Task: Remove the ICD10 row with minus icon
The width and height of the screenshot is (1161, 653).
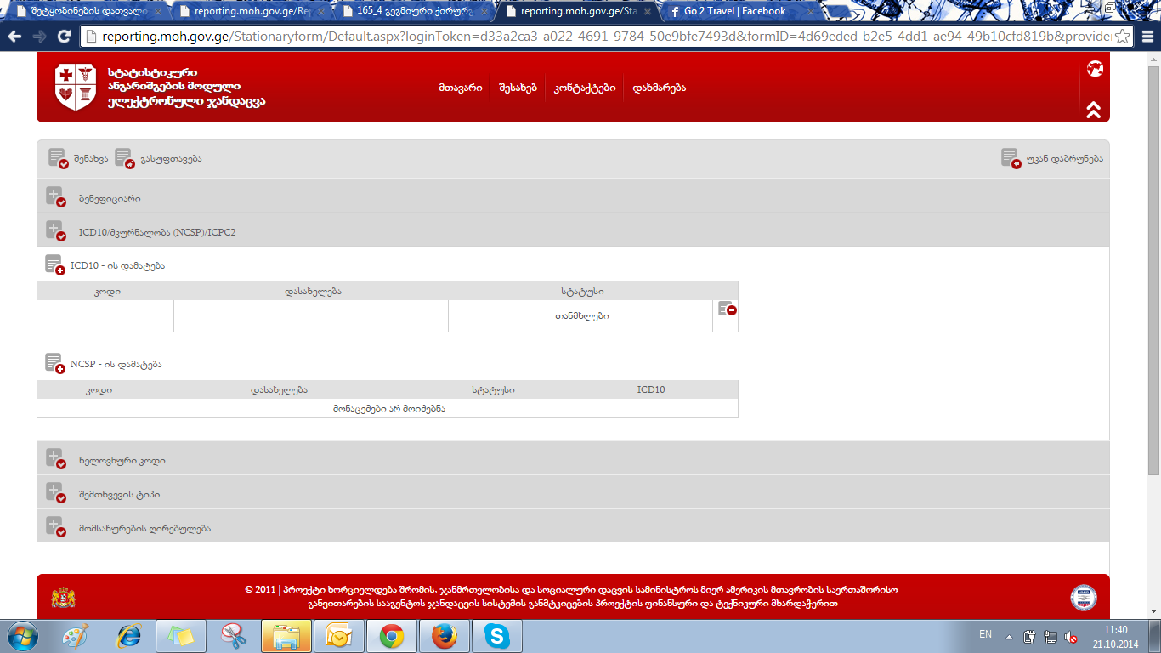Action: coord(726,309)
